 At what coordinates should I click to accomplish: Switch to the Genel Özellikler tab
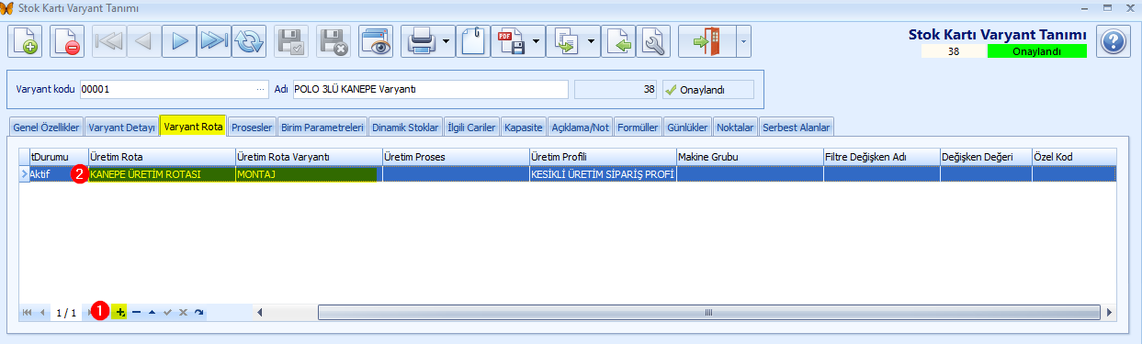(46, 128)
